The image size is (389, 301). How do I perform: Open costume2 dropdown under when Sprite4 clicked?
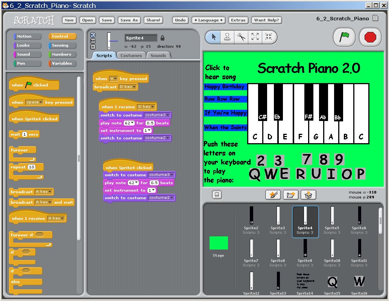pos(161,198)
